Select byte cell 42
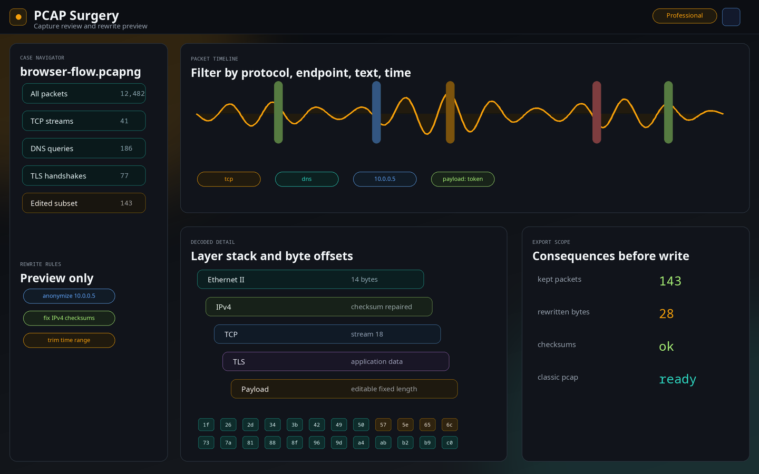The image size is (759, 474). 317,425
